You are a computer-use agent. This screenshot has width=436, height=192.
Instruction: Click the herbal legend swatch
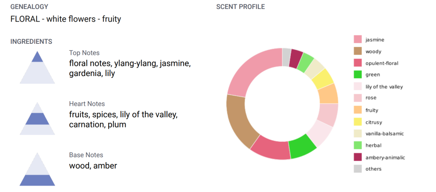(x=358, y=145)
